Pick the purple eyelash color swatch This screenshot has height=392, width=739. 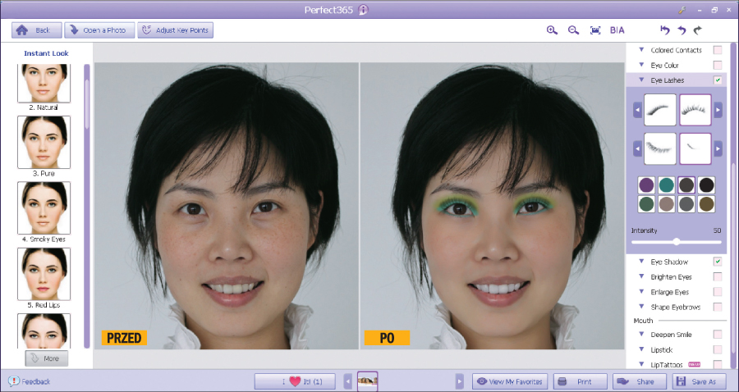point(647,185)
